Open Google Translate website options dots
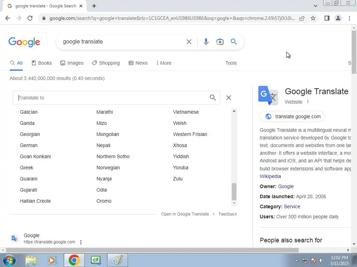 (x=307, y=101)
